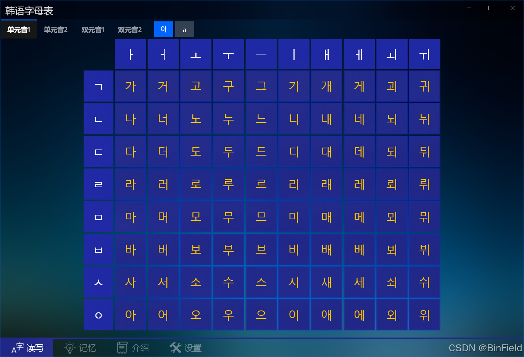The image size is (524, 357).
Task: Click the syllable 외
Action: pos(392,315)
